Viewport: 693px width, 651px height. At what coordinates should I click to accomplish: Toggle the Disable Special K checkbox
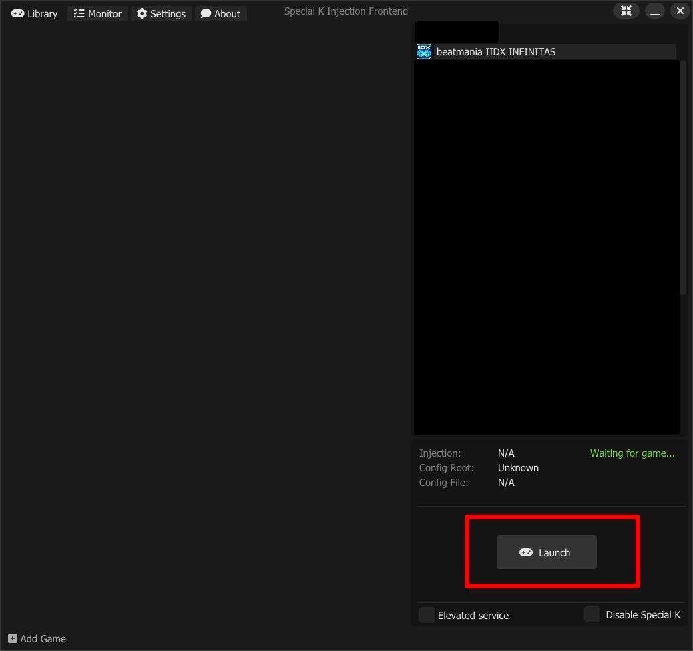pos(592,614)
